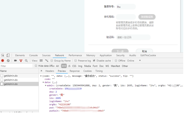This screenshot has height=113, width=189.
Task: Click the inspect element picker icon
Action: (x=3, y=55)
